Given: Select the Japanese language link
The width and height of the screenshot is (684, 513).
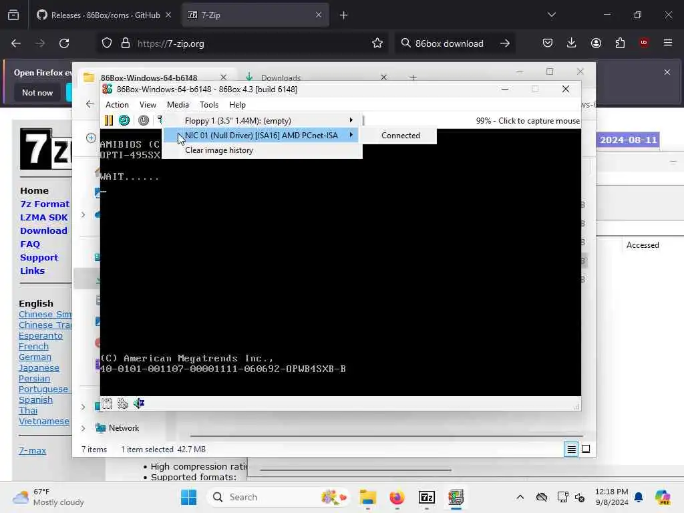Looking at the screenshot, I should [39, 368].
